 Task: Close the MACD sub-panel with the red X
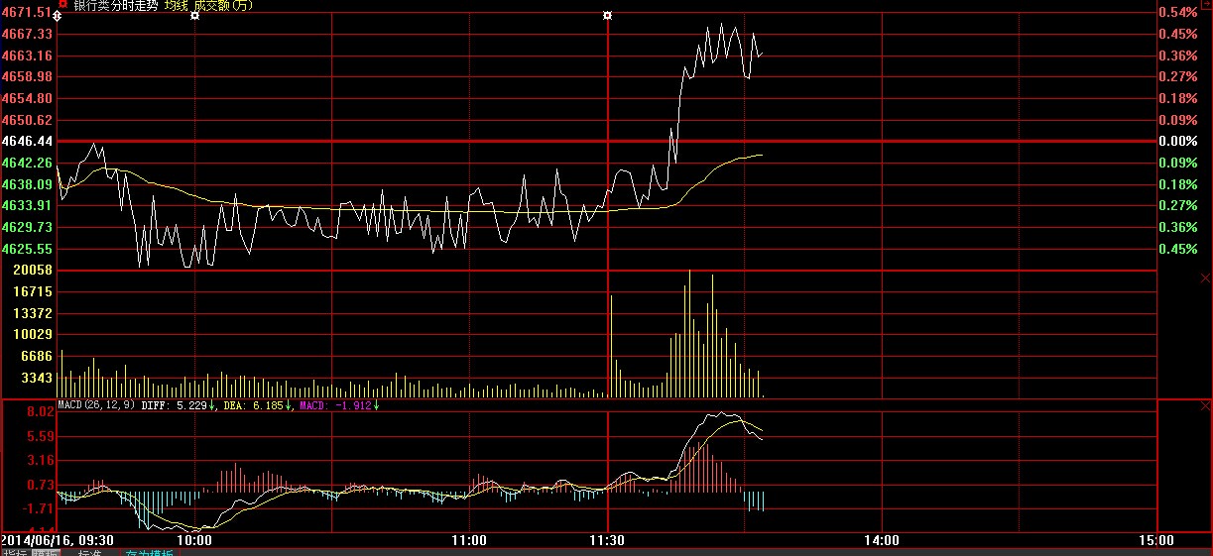click(1204, 407)
